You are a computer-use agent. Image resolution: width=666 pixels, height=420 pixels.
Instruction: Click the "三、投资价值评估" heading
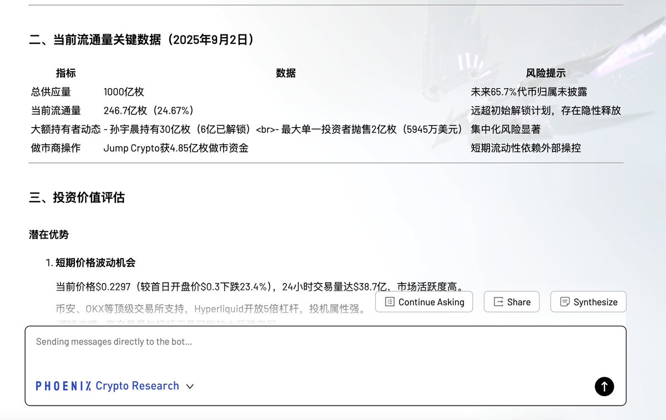pyautogui.click(x=77, y=198)
